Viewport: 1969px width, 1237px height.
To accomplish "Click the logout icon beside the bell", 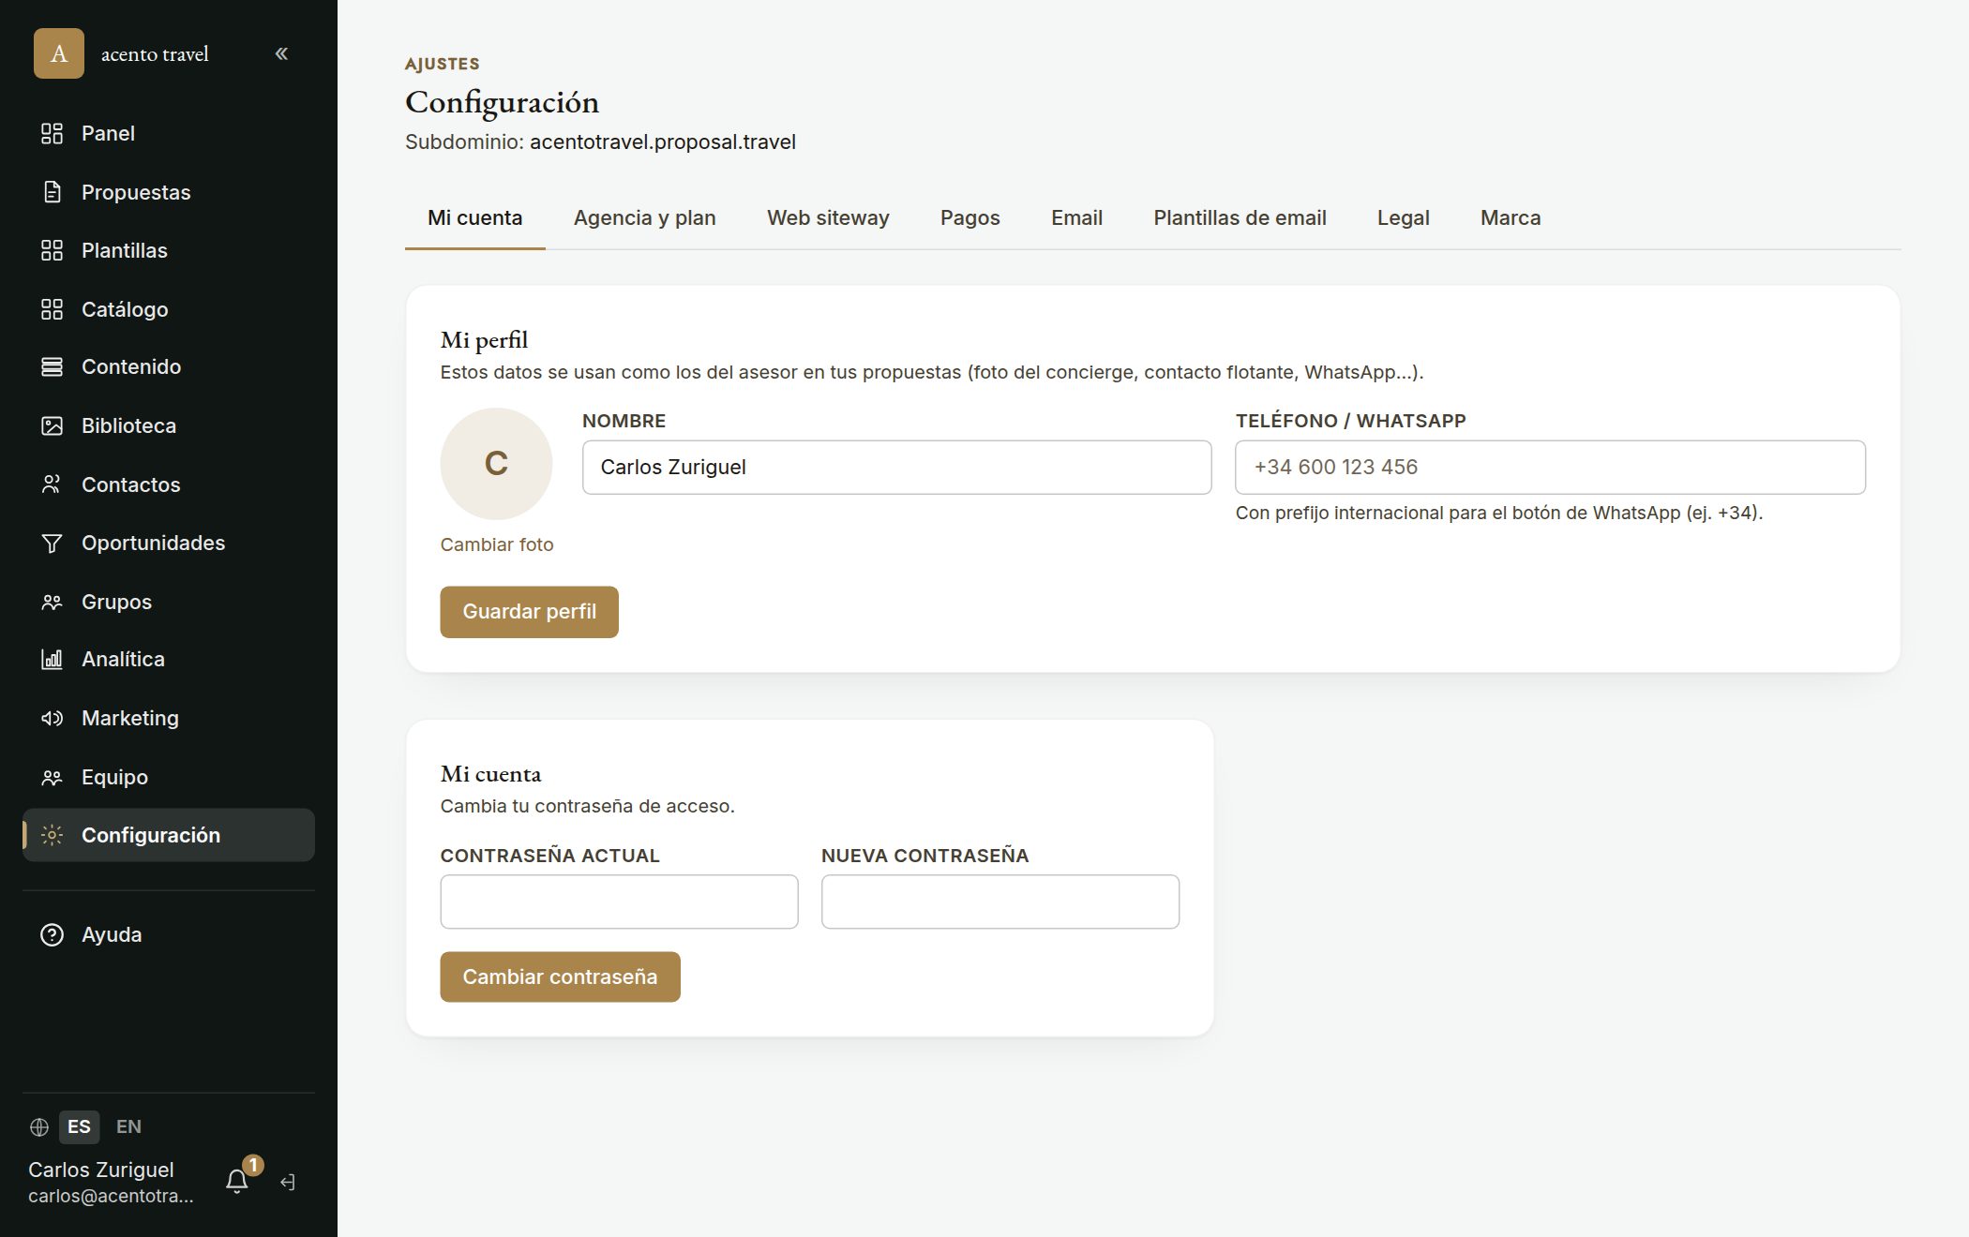I will point(288,1183).
